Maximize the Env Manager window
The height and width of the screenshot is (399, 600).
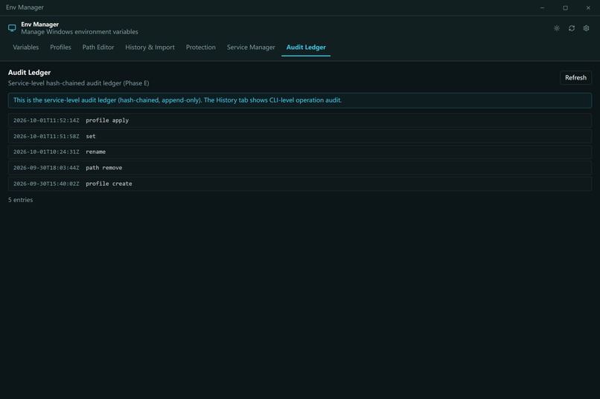pos(565,7)
